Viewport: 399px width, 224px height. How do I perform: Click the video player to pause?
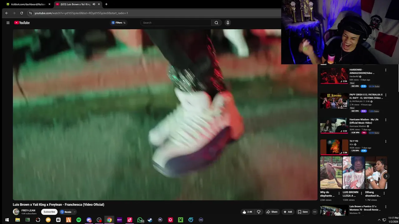[165, 114]
